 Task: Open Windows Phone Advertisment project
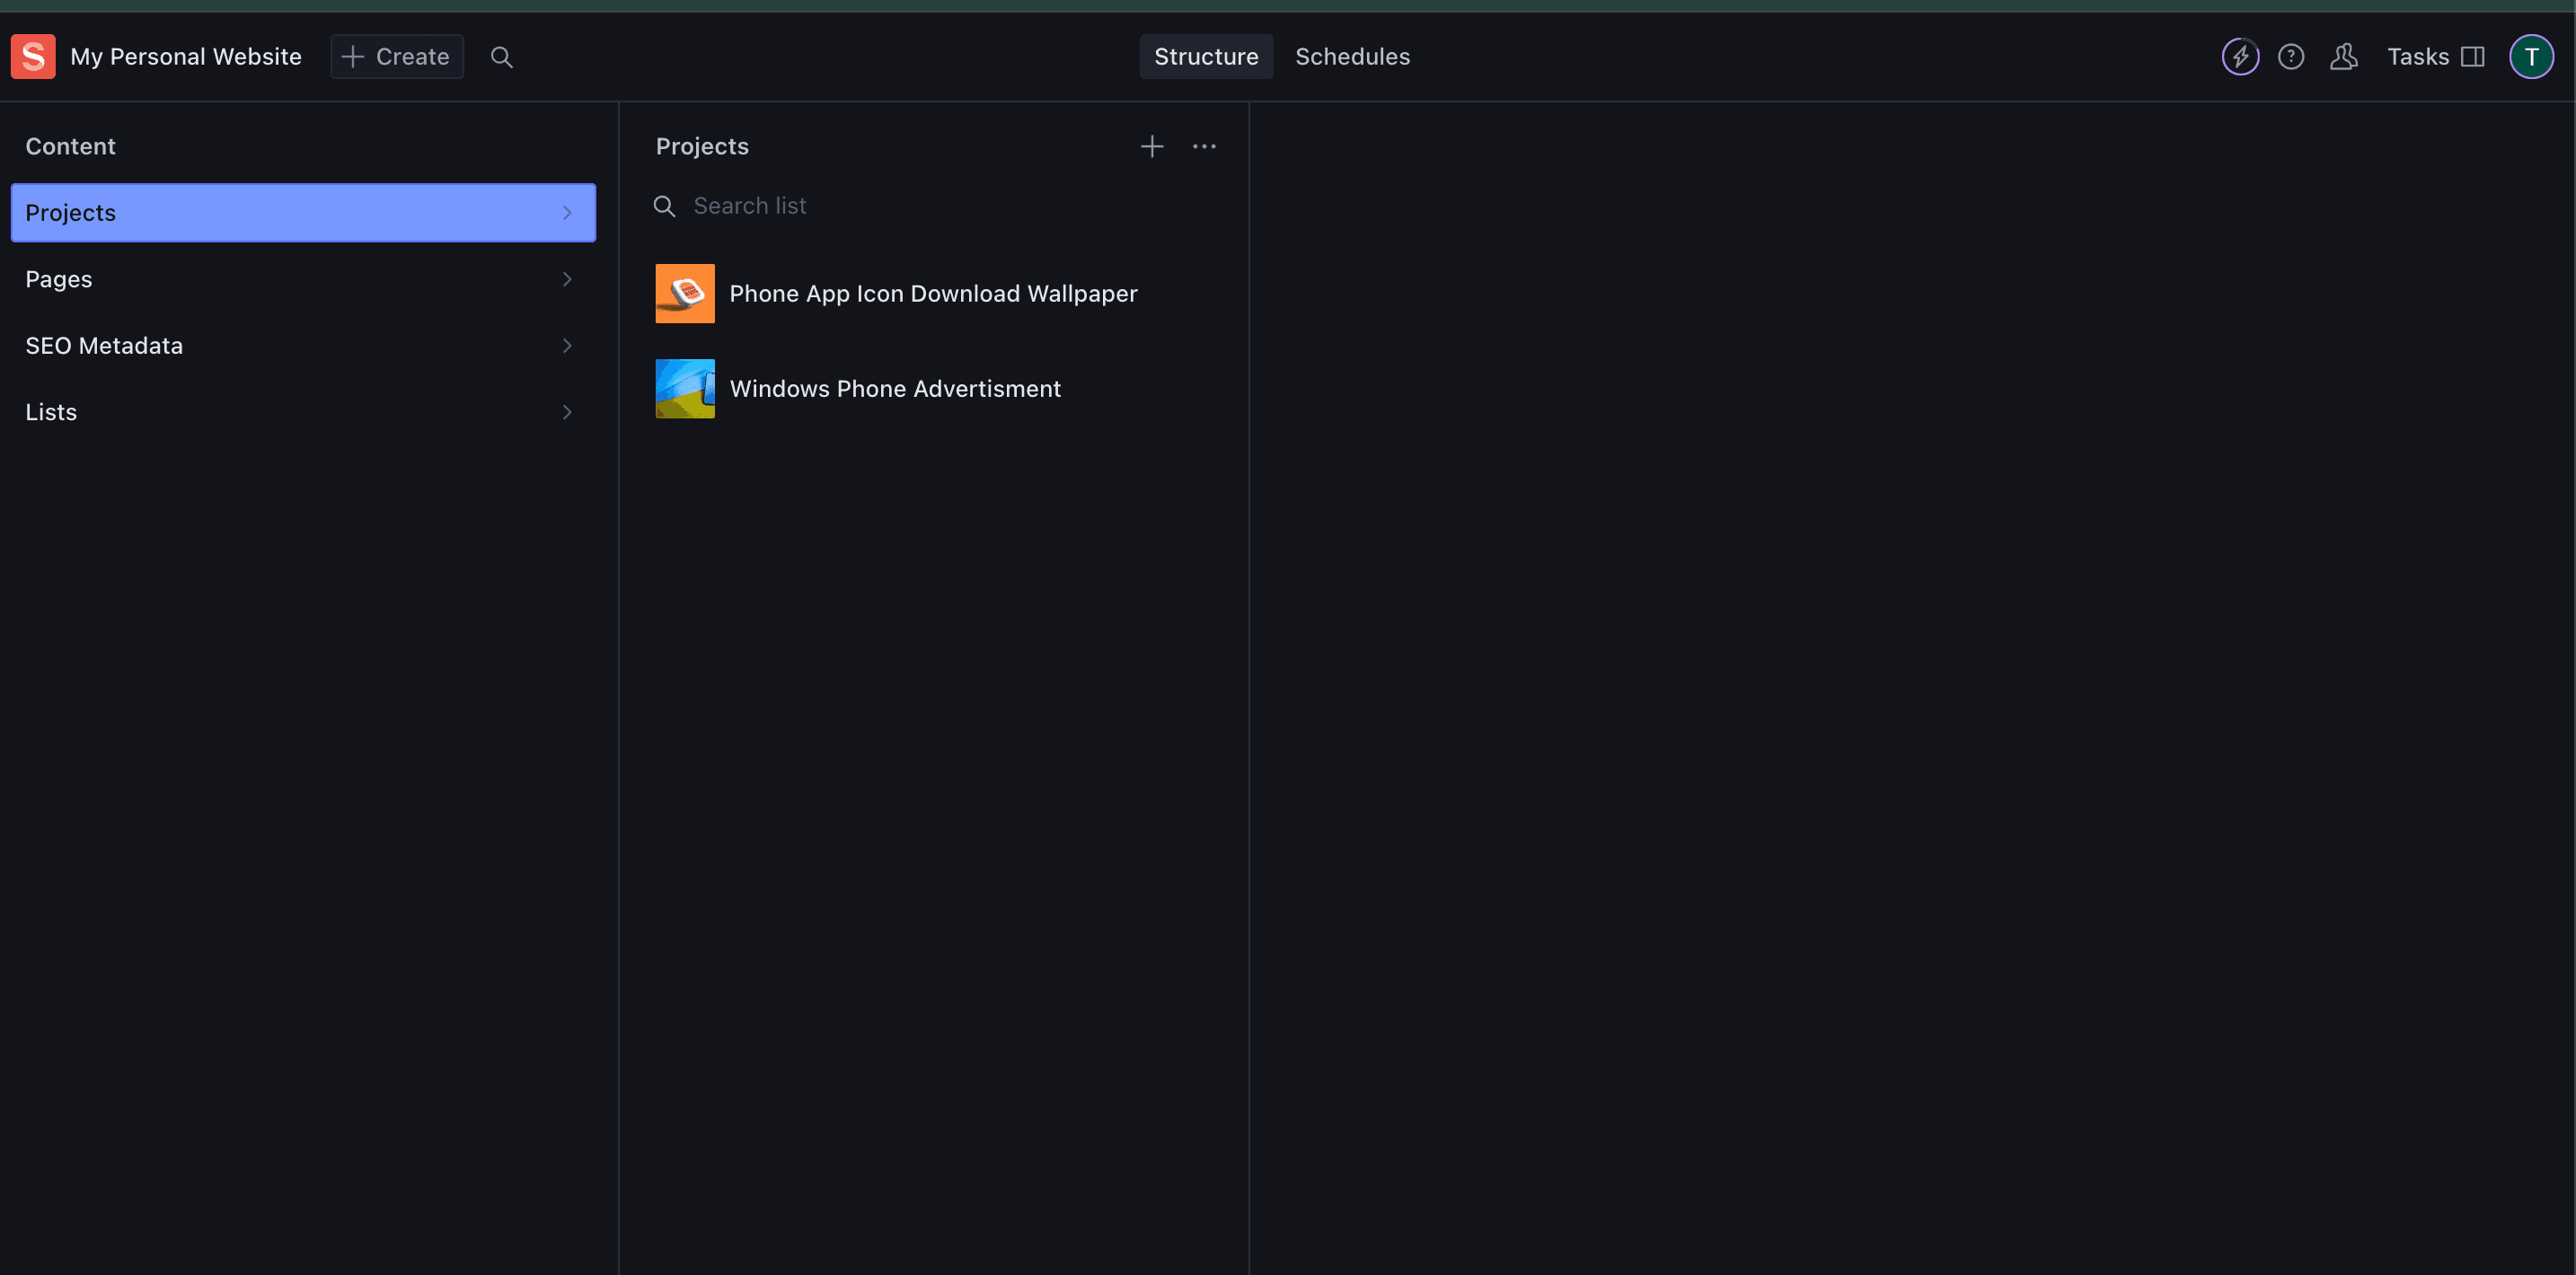[935, 389]
